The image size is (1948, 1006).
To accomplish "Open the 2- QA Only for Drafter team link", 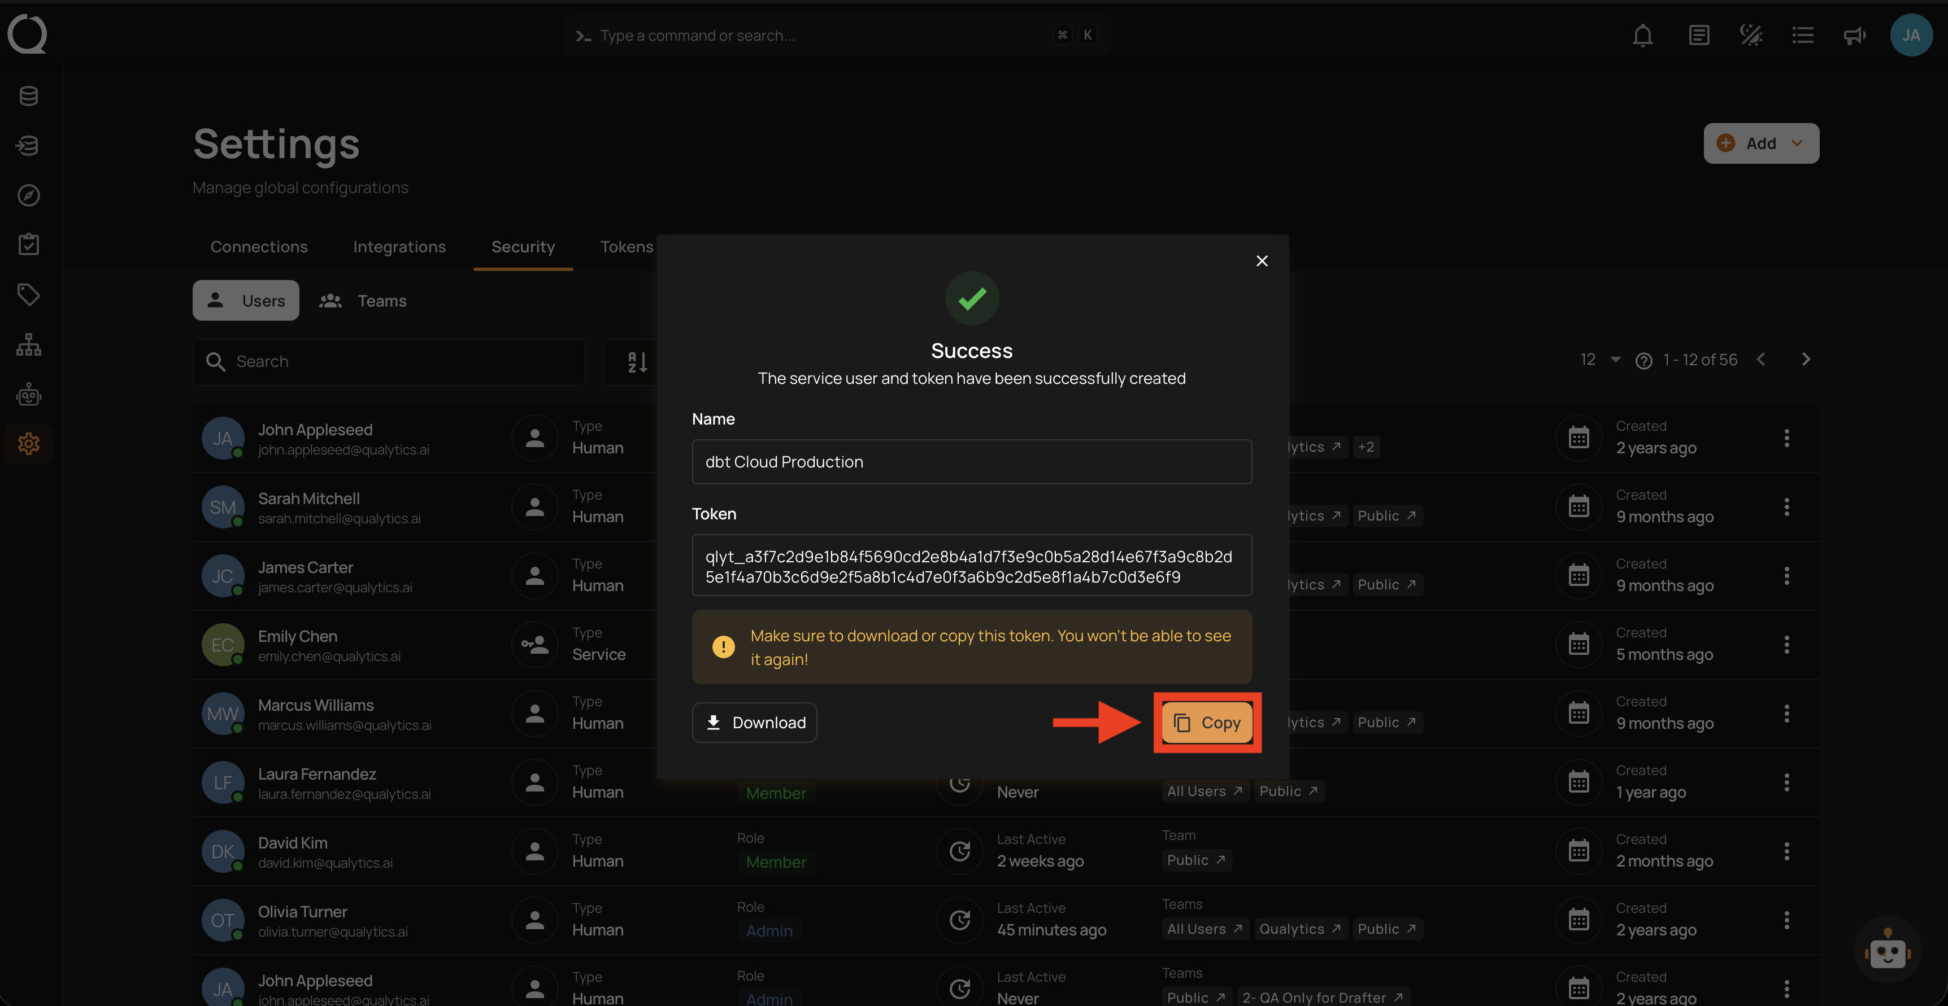I will [x=1323, y=997].
